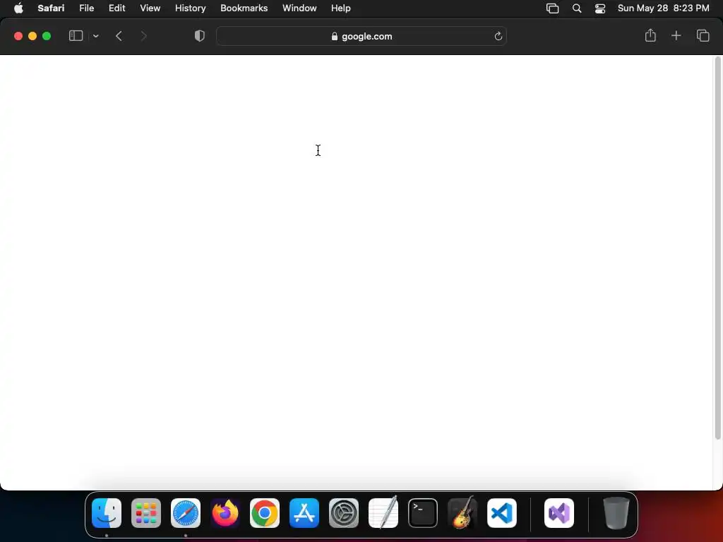Open TextEdit from the Dock

click(383, 512)
